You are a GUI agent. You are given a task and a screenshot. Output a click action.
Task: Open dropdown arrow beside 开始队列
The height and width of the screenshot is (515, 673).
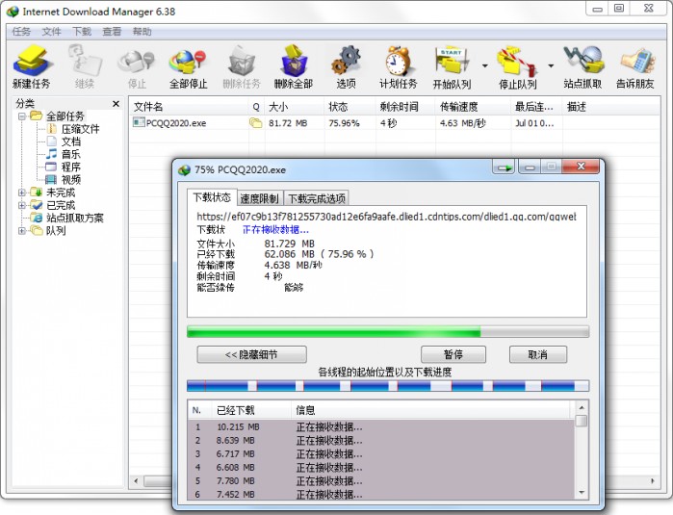pos(484,66)
